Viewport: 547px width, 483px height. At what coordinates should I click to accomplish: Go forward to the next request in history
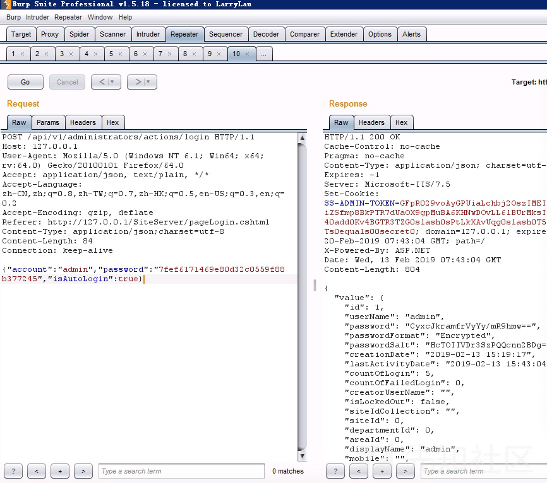tap(138, 82)
